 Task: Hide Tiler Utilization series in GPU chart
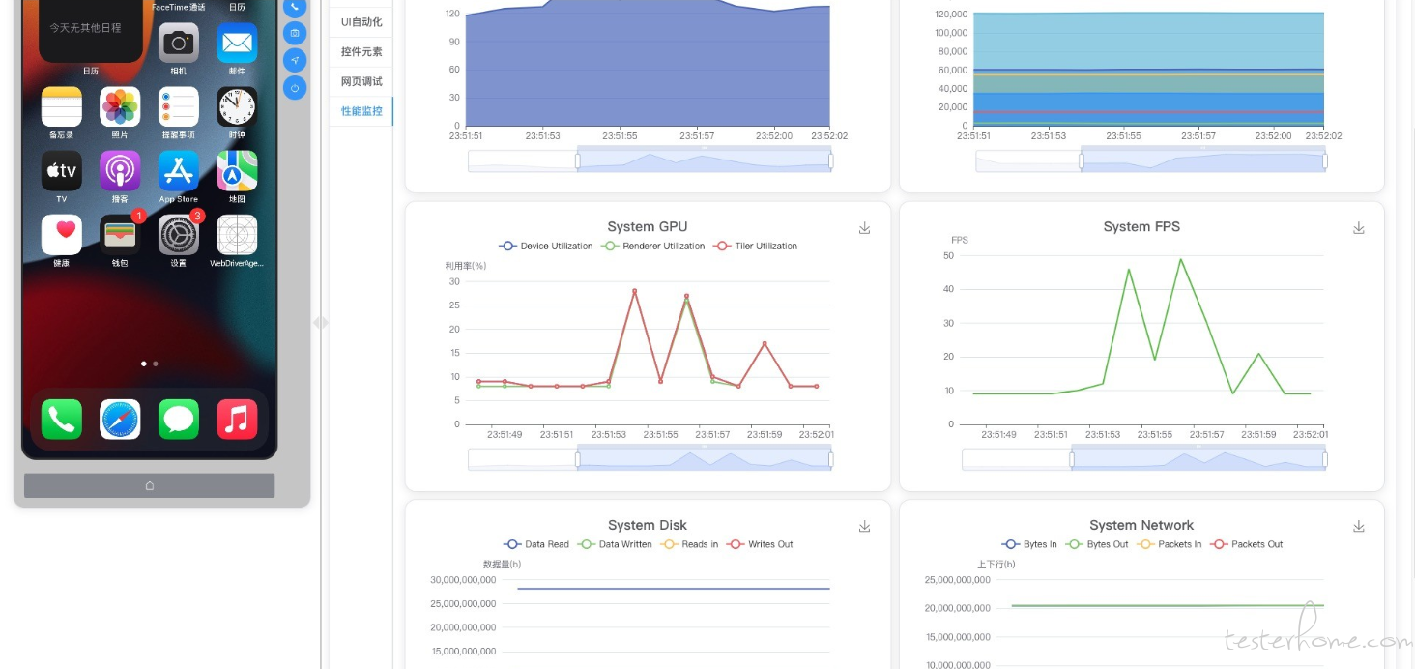pos(756,247)
